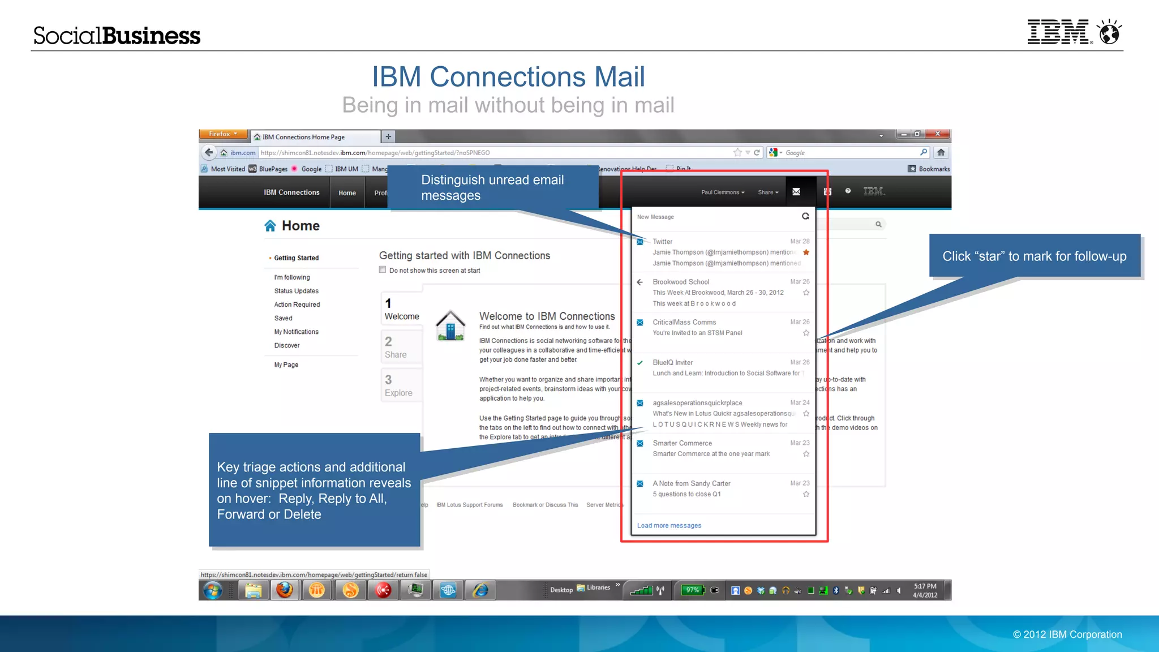Click unread envelope on Smarter Commerce message
This screenshot has height=652, width=1159.
point(640,444)
